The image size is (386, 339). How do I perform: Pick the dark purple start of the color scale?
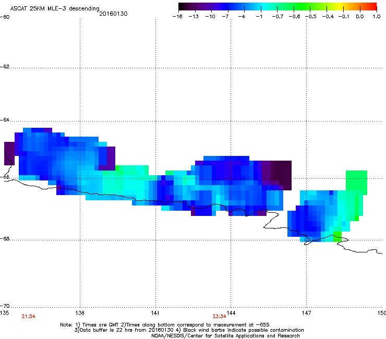point(186,6)
